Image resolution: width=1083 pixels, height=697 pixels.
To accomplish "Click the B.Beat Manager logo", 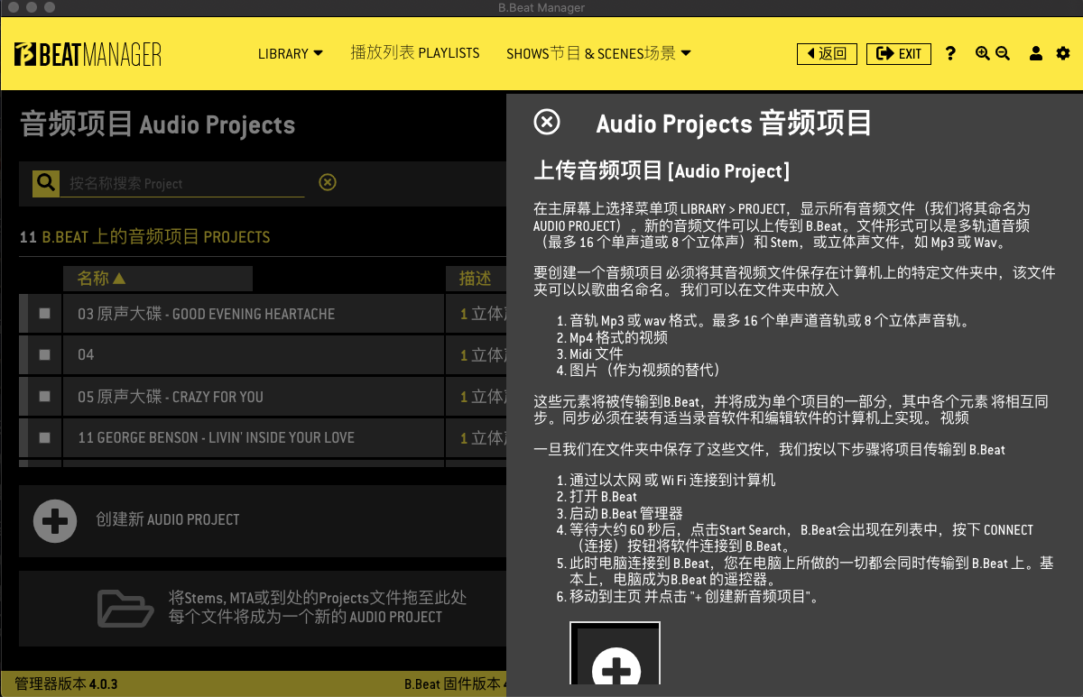I will point(88,54).
